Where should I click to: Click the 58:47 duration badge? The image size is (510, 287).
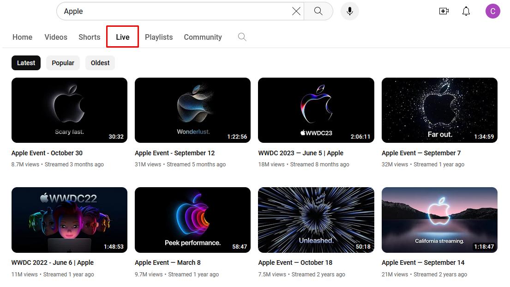pos(240,247)
